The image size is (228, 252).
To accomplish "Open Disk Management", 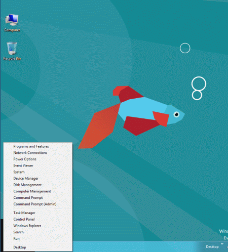I will 38,185.
